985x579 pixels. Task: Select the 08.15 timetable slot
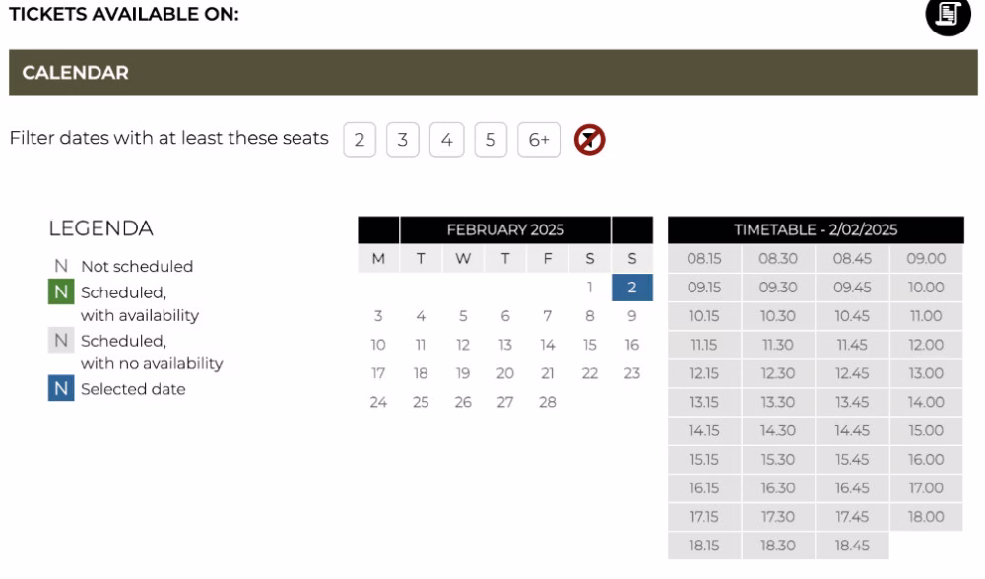pos(704,259)
